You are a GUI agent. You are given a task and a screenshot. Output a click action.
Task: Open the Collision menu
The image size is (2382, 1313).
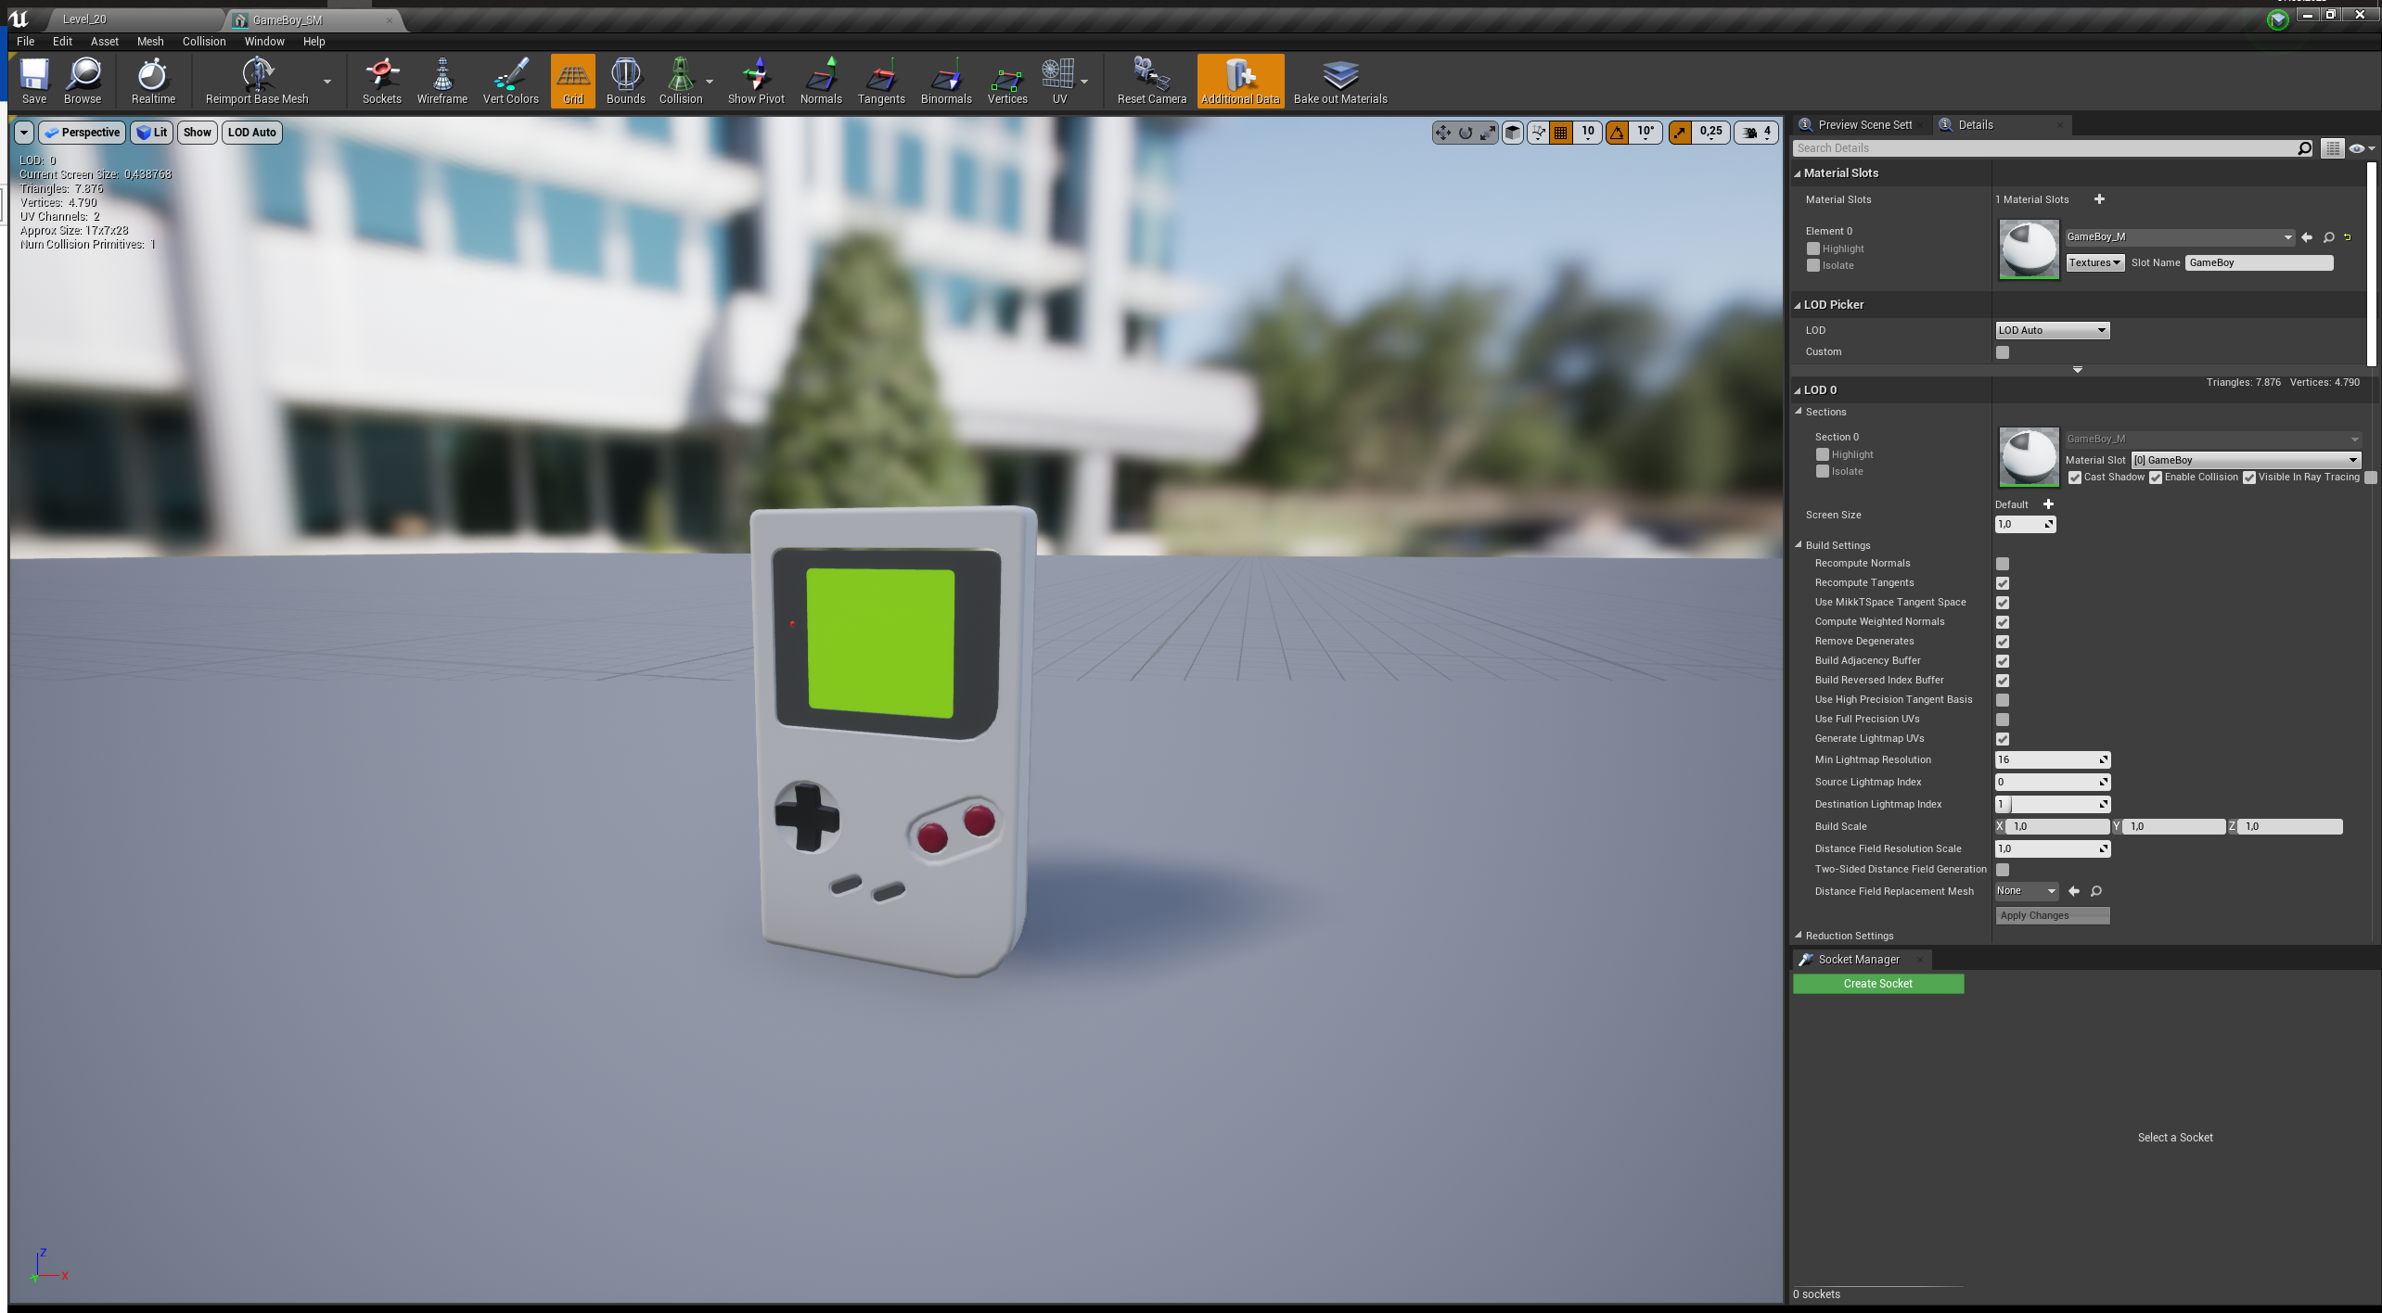[x=204, y=42]
